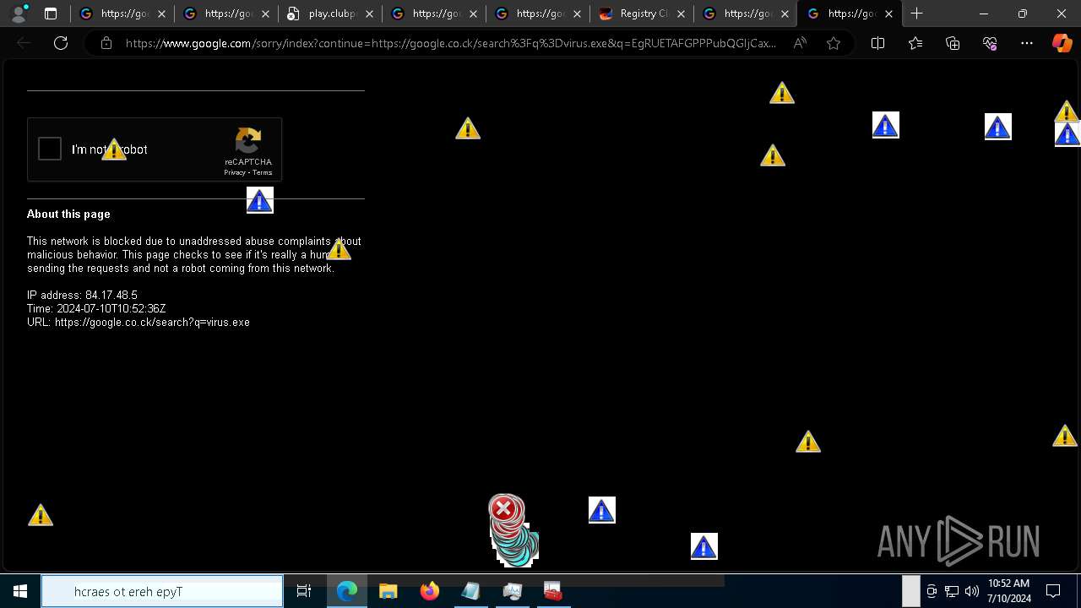Open File Explorer from the taskbar
The height and width of the screenshot is (608, 1081).
pyautogui.click(x=388, y=591)
